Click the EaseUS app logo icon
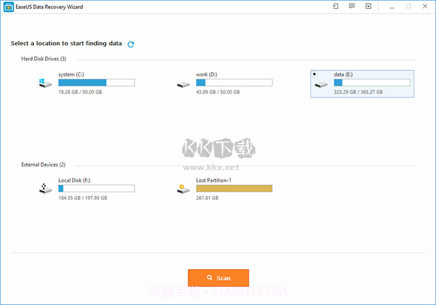The width and height of the screenshot is (436, 305). (x=6, y=6)
